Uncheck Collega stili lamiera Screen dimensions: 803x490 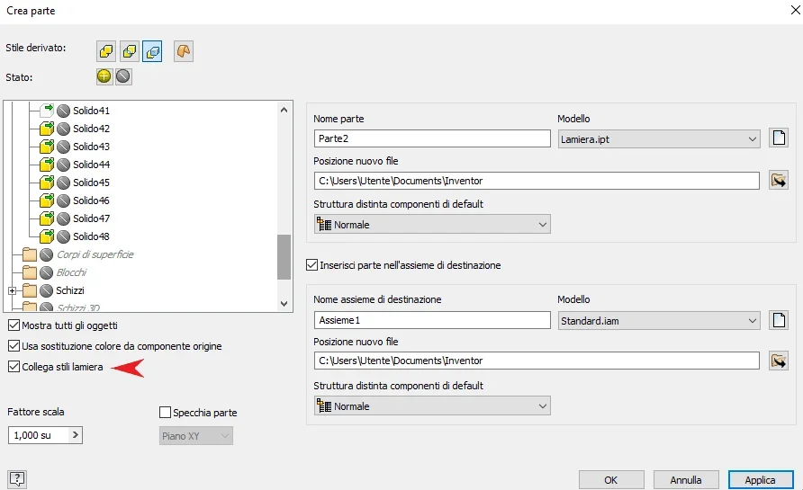14,367
